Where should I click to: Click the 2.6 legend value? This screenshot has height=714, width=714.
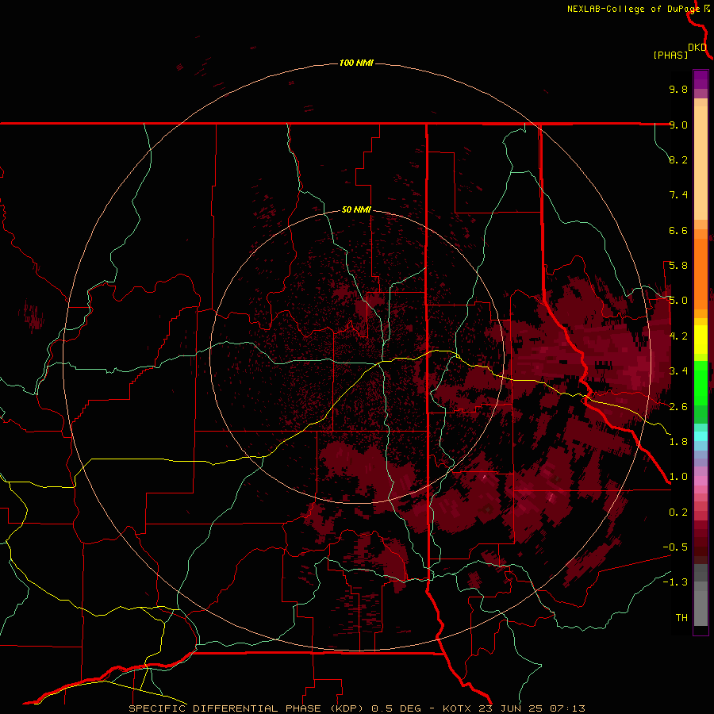(678, 407)
